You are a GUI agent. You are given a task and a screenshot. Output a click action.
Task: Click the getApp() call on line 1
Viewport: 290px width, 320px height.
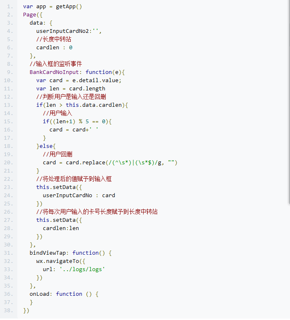click(69, 7)
